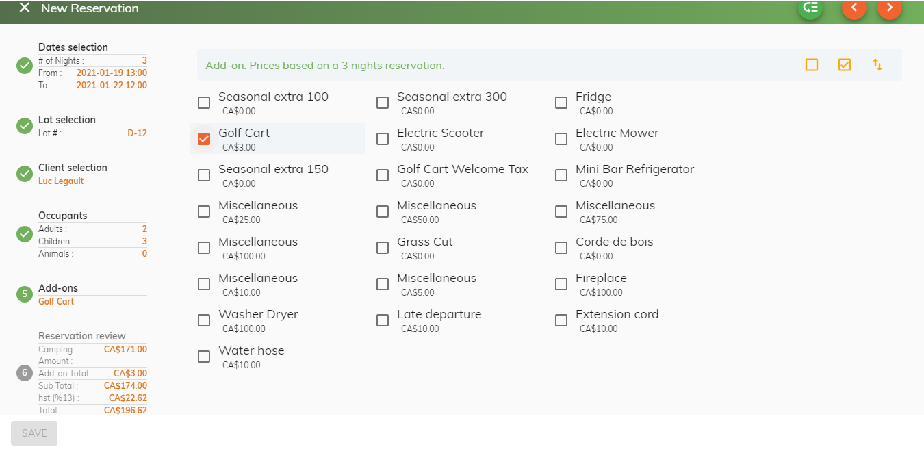Open the Occupants step
Screen dimensions: 924x449
coord(63,216)
